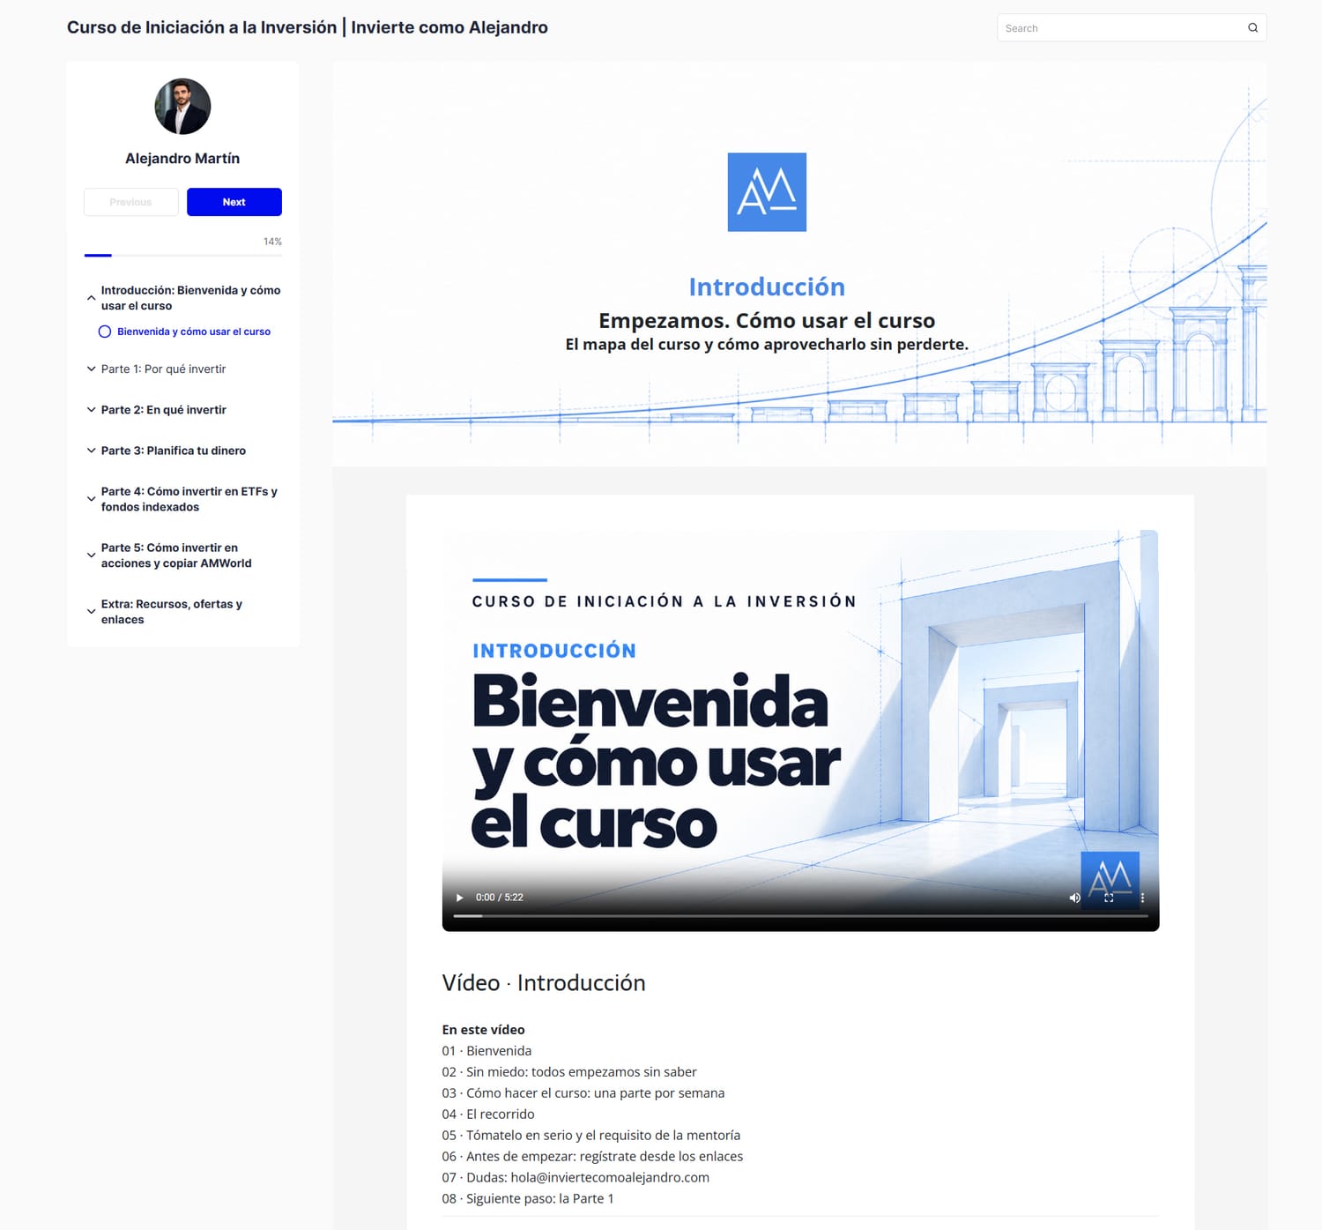
Task: Mark the Bienvenida lesson completion circle
Action: [x=105, y=332]
